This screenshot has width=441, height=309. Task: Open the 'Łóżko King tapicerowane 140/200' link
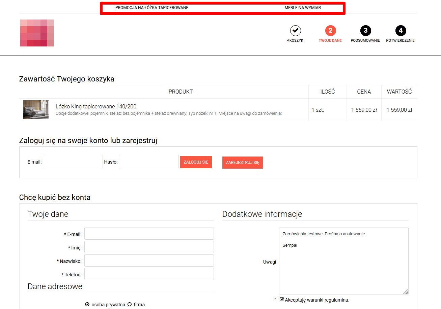pyautogui.click(x=96, y=106)
